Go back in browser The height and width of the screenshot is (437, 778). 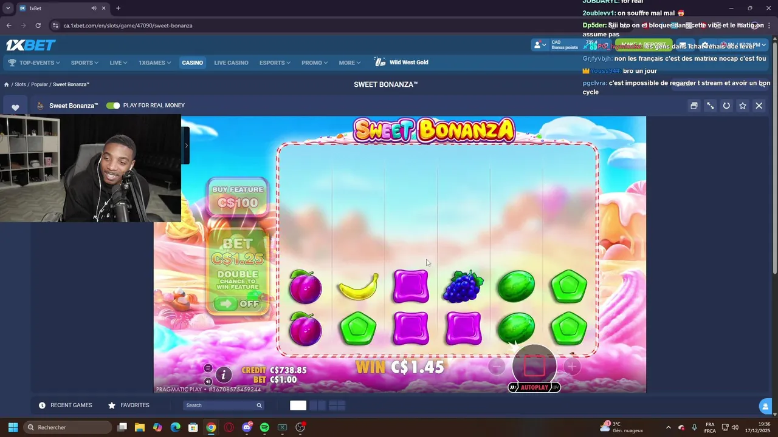[x=9, y=25]
